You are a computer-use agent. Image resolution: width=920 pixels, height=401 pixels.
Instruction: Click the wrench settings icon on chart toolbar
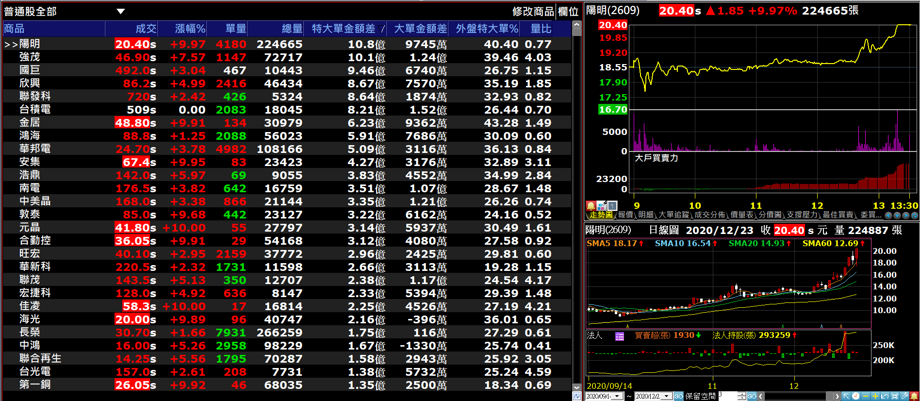click(x=904, y=396)
